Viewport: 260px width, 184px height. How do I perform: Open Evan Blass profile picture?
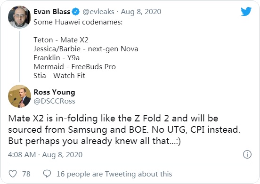[19, 17]
